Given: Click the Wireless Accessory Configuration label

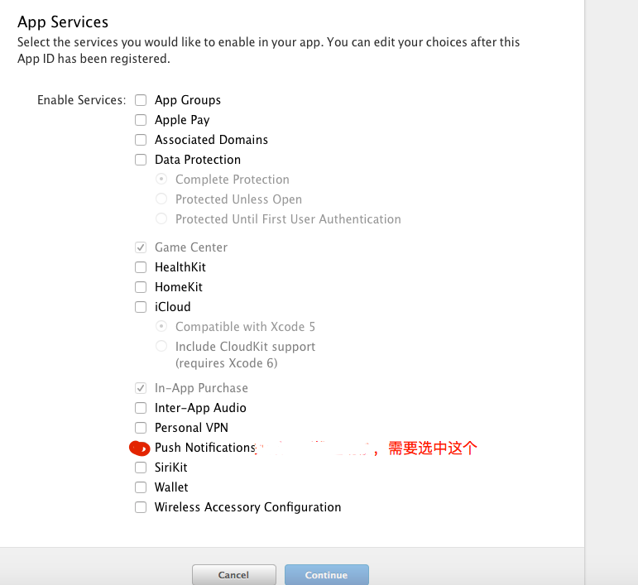Looking at the screenshot, I should point(247,507).
